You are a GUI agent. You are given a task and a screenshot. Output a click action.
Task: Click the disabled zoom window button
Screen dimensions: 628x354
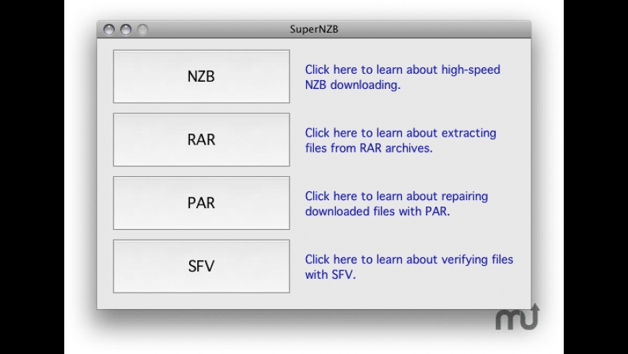(x=142, y=30)
